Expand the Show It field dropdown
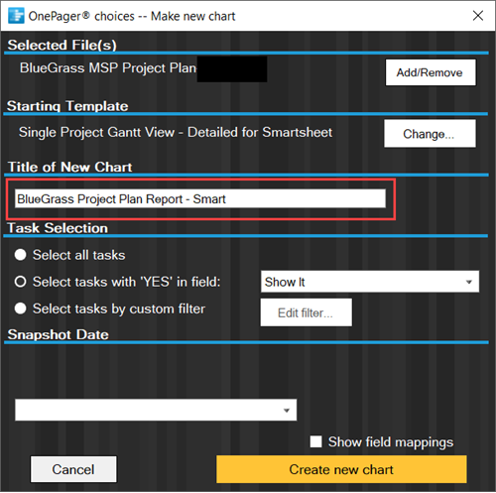The width and height of the screenshot is (496, 493). click(x=370, y=282)
